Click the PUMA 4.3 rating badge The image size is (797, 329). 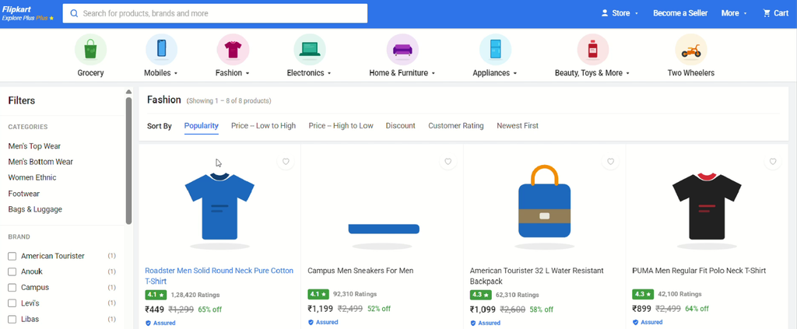click(643, 295)
